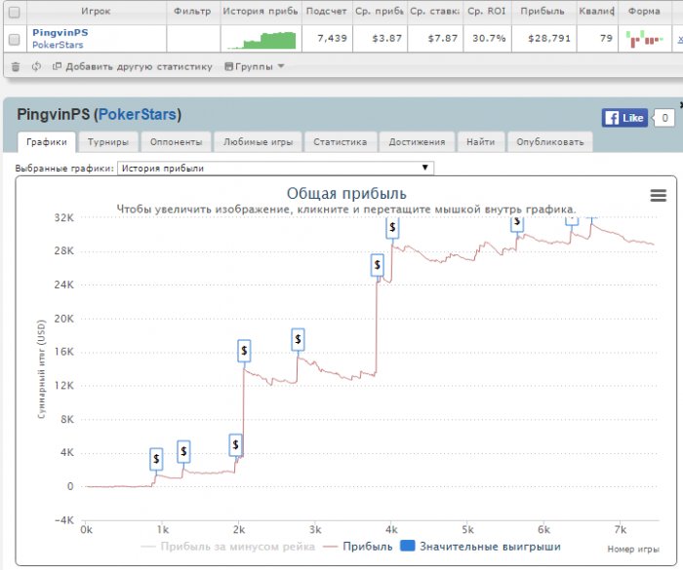Open the chart hamburger menu
683x570 pixels.
[659, 196]
